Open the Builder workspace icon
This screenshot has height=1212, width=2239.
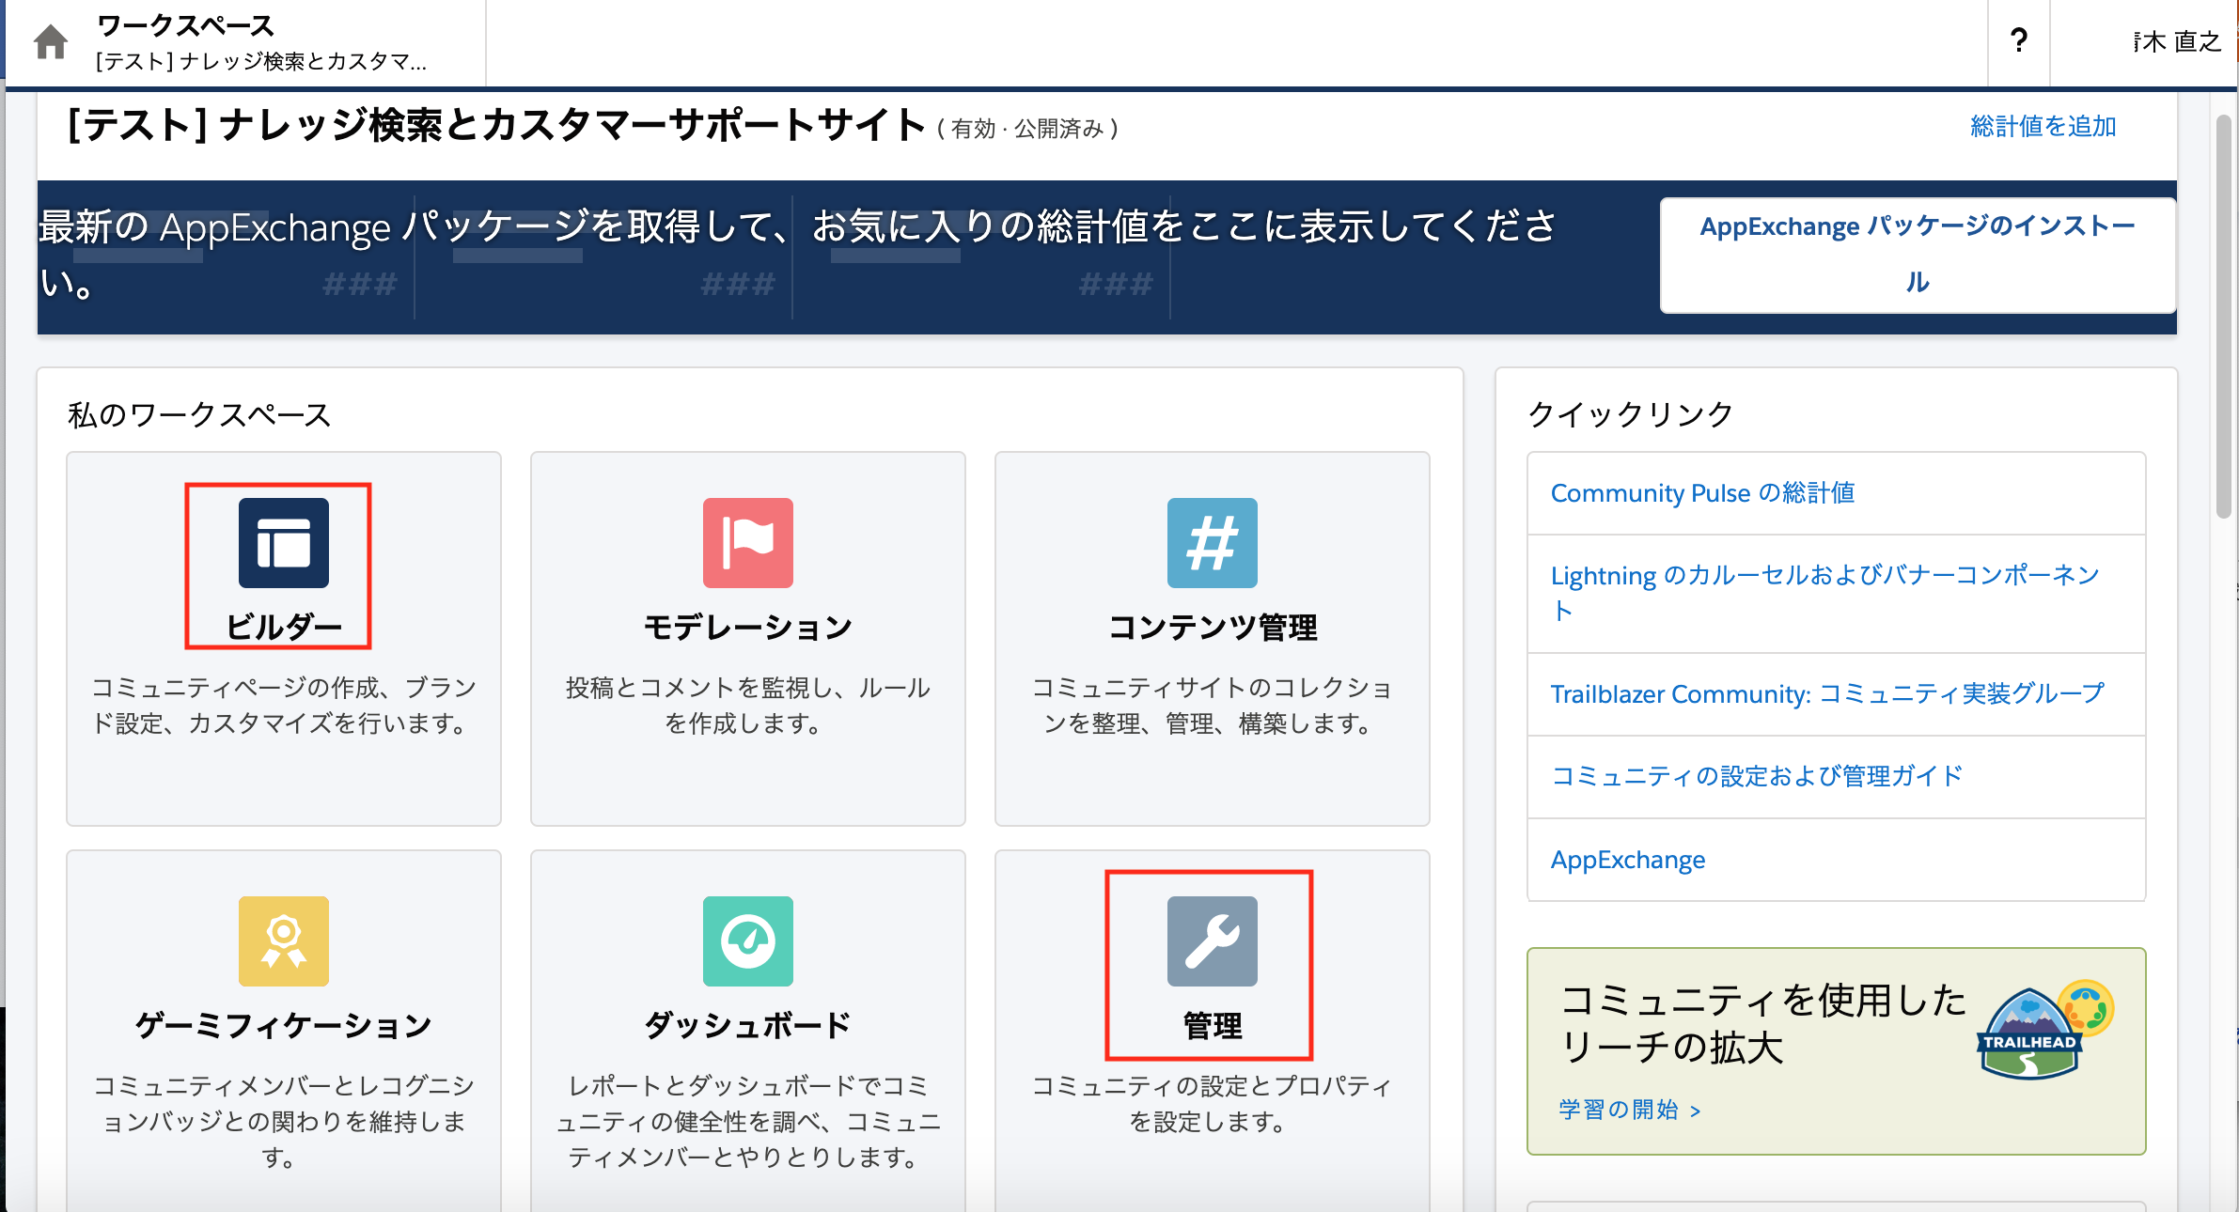click(283, 542)
